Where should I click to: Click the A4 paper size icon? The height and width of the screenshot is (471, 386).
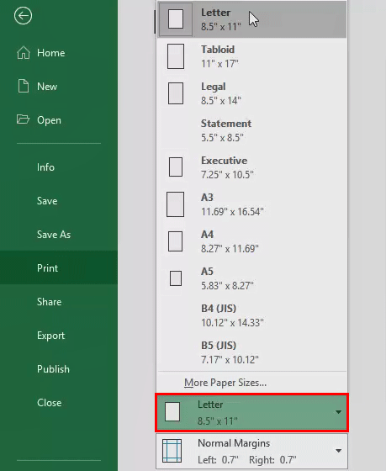175,241
